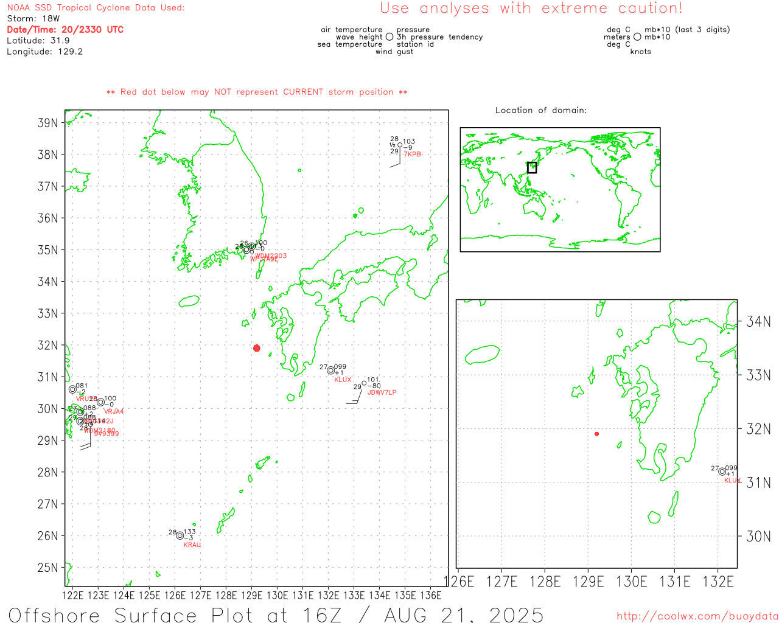
Task: Click the red dot disclaimer text above map
Action: coord(257,92)
